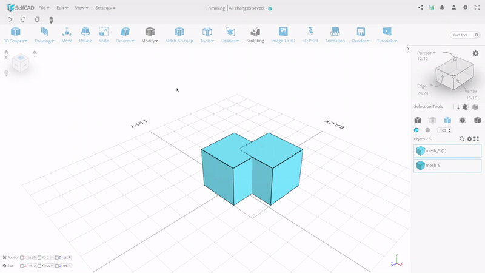The image size is (485, 273).
Task: Toggle fullscreen mode icon
Action: (477, 7)
